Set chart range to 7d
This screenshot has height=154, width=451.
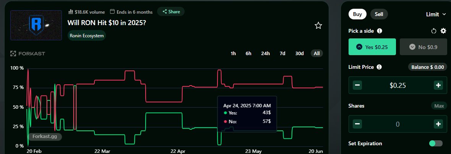282,54
